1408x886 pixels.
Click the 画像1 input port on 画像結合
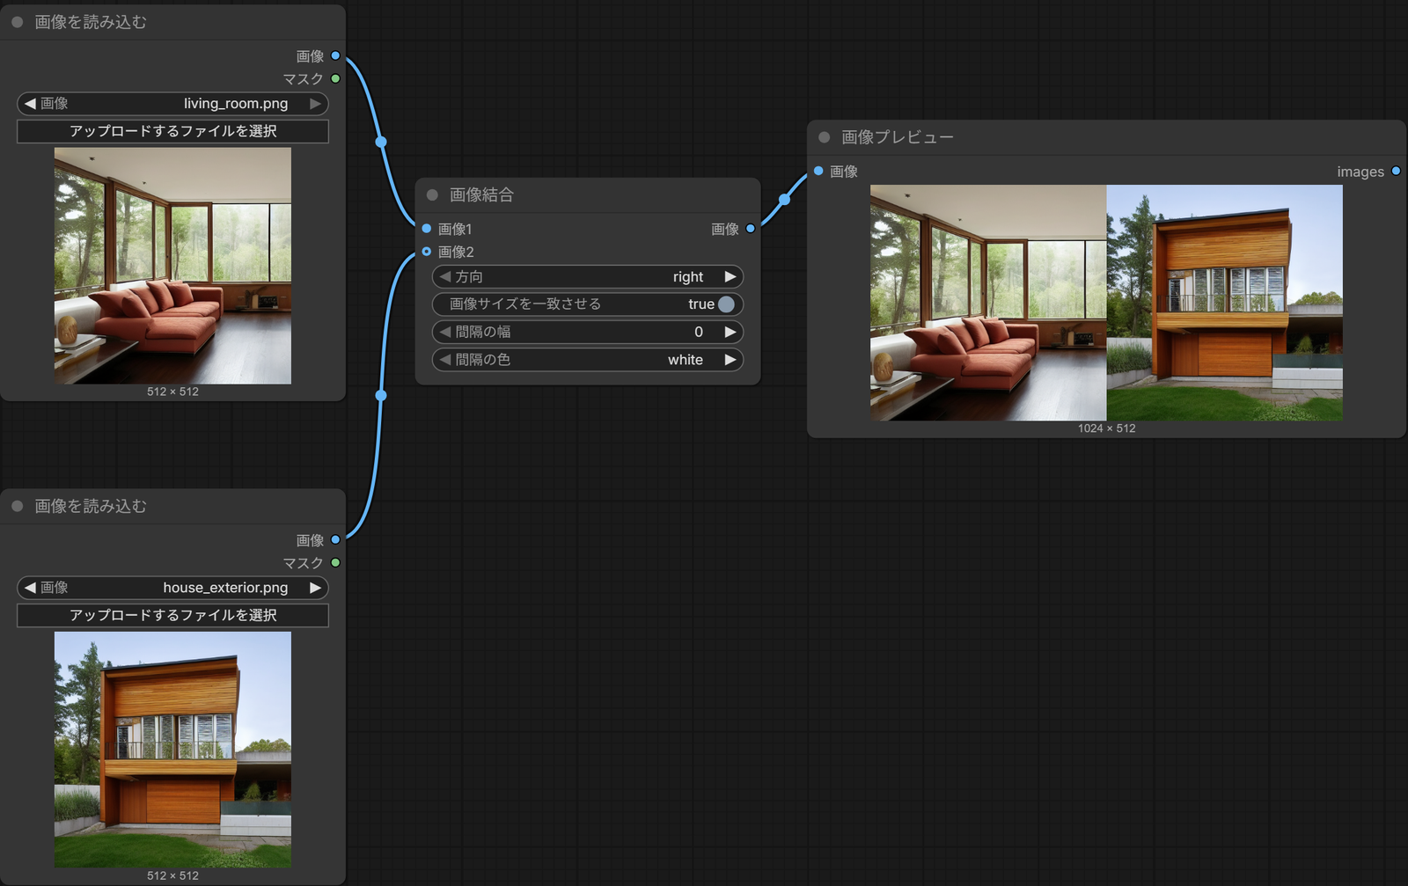[x=427, y=229]
